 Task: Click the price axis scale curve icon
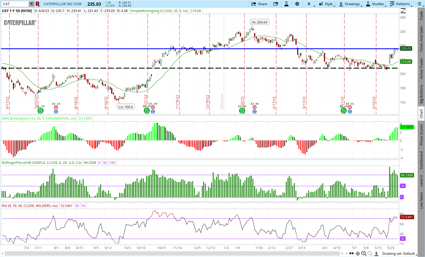click(x=403, y=11)
